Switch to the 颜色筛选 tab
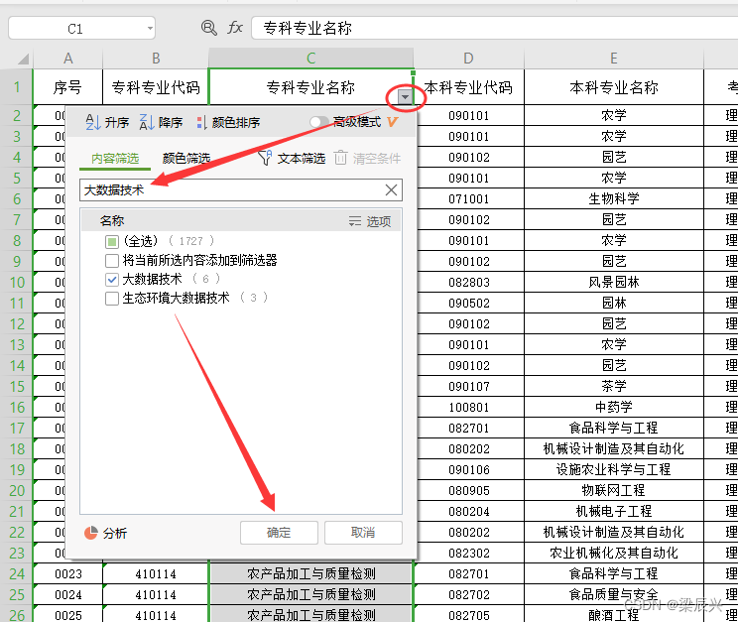This screenshot has width=738, height=622. [x=185, y=158]
